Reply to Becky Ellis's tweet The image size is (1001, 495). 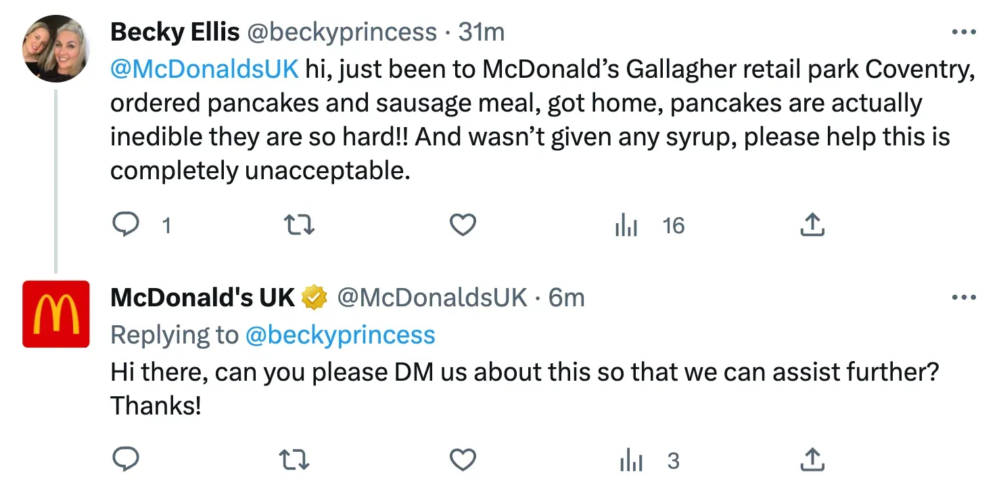click(125, 225)
